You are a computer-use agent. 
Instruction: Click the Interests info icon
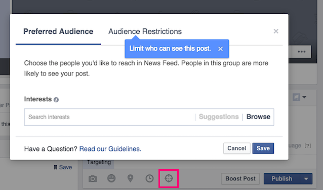pyautogui.click(x=56, y=100)
